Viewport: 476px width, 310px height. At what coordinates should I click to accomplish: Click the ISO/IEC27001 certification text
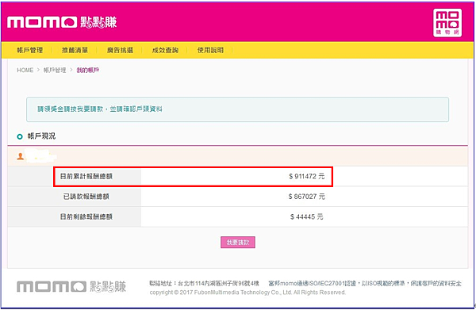365,283
